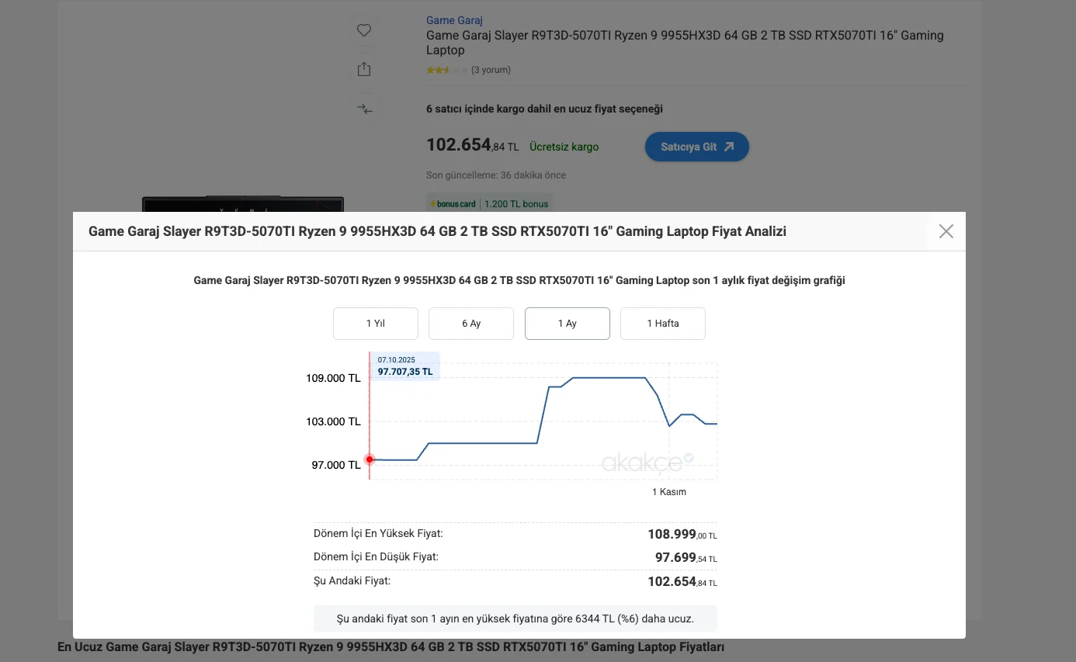The width and height of the screenshot is (1076, 662).
Task: Choose the 1 Ay price range
Action: tap(568, 324)
